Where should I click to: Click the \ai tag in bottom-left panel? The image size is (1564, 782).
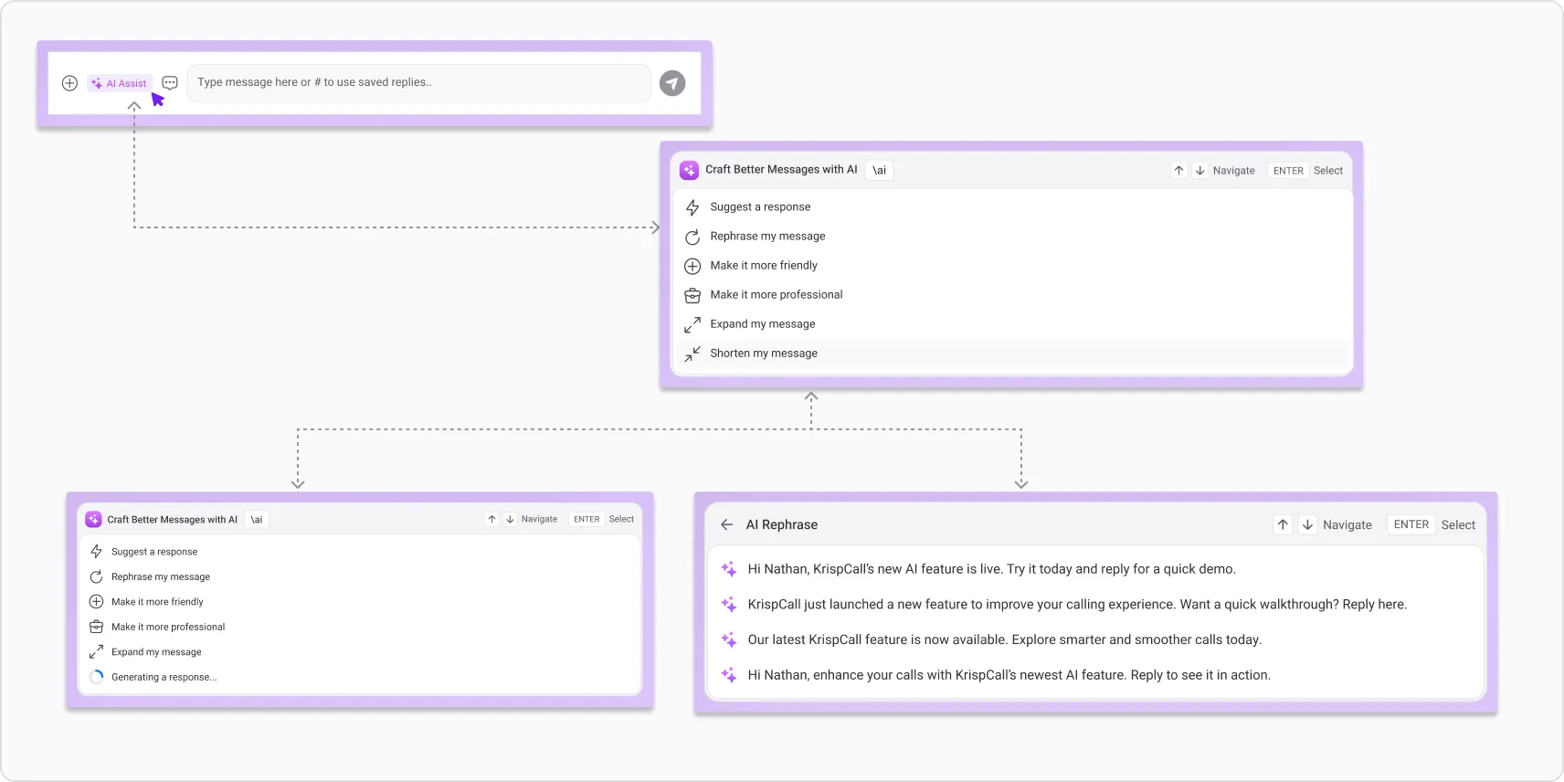(x=257, y=519)
